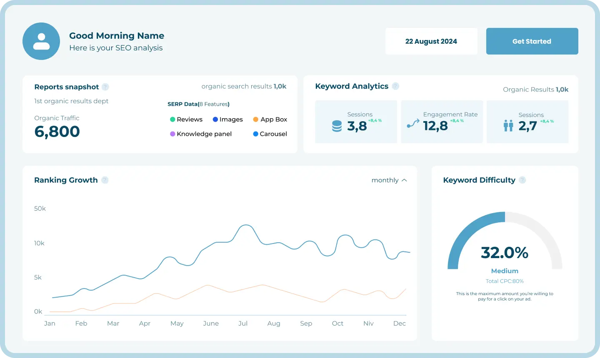Click the 50k y-axis label
The image size is (600, 358).
click(x=40, y=209)
